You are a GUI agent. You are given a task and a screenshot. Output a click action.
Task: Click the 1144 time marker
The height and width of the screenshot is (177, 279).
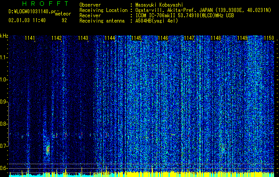110,38
